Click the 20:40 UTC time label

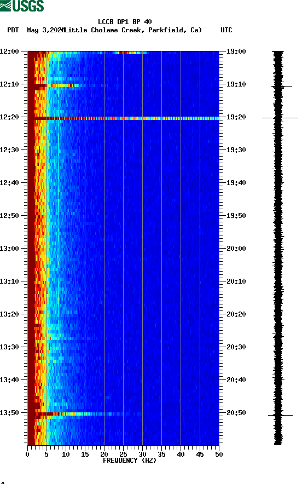236,380
